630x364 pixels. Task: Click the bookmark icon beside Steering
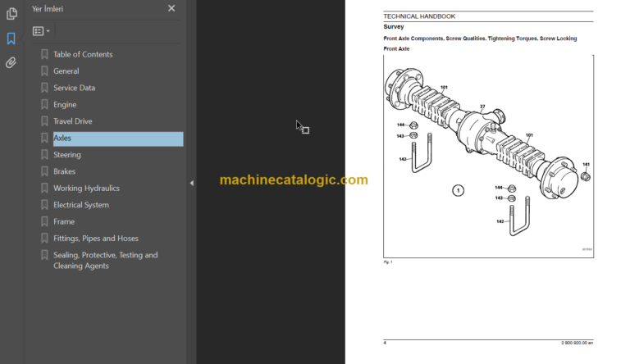click(x=44, y=155)
